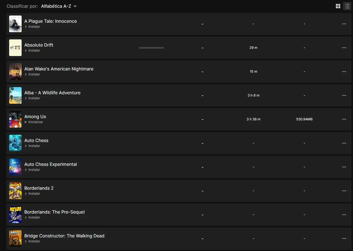Launch Among Us with Inicializar
The width and height of the screenshot is (353, 251).
(34, 122)
